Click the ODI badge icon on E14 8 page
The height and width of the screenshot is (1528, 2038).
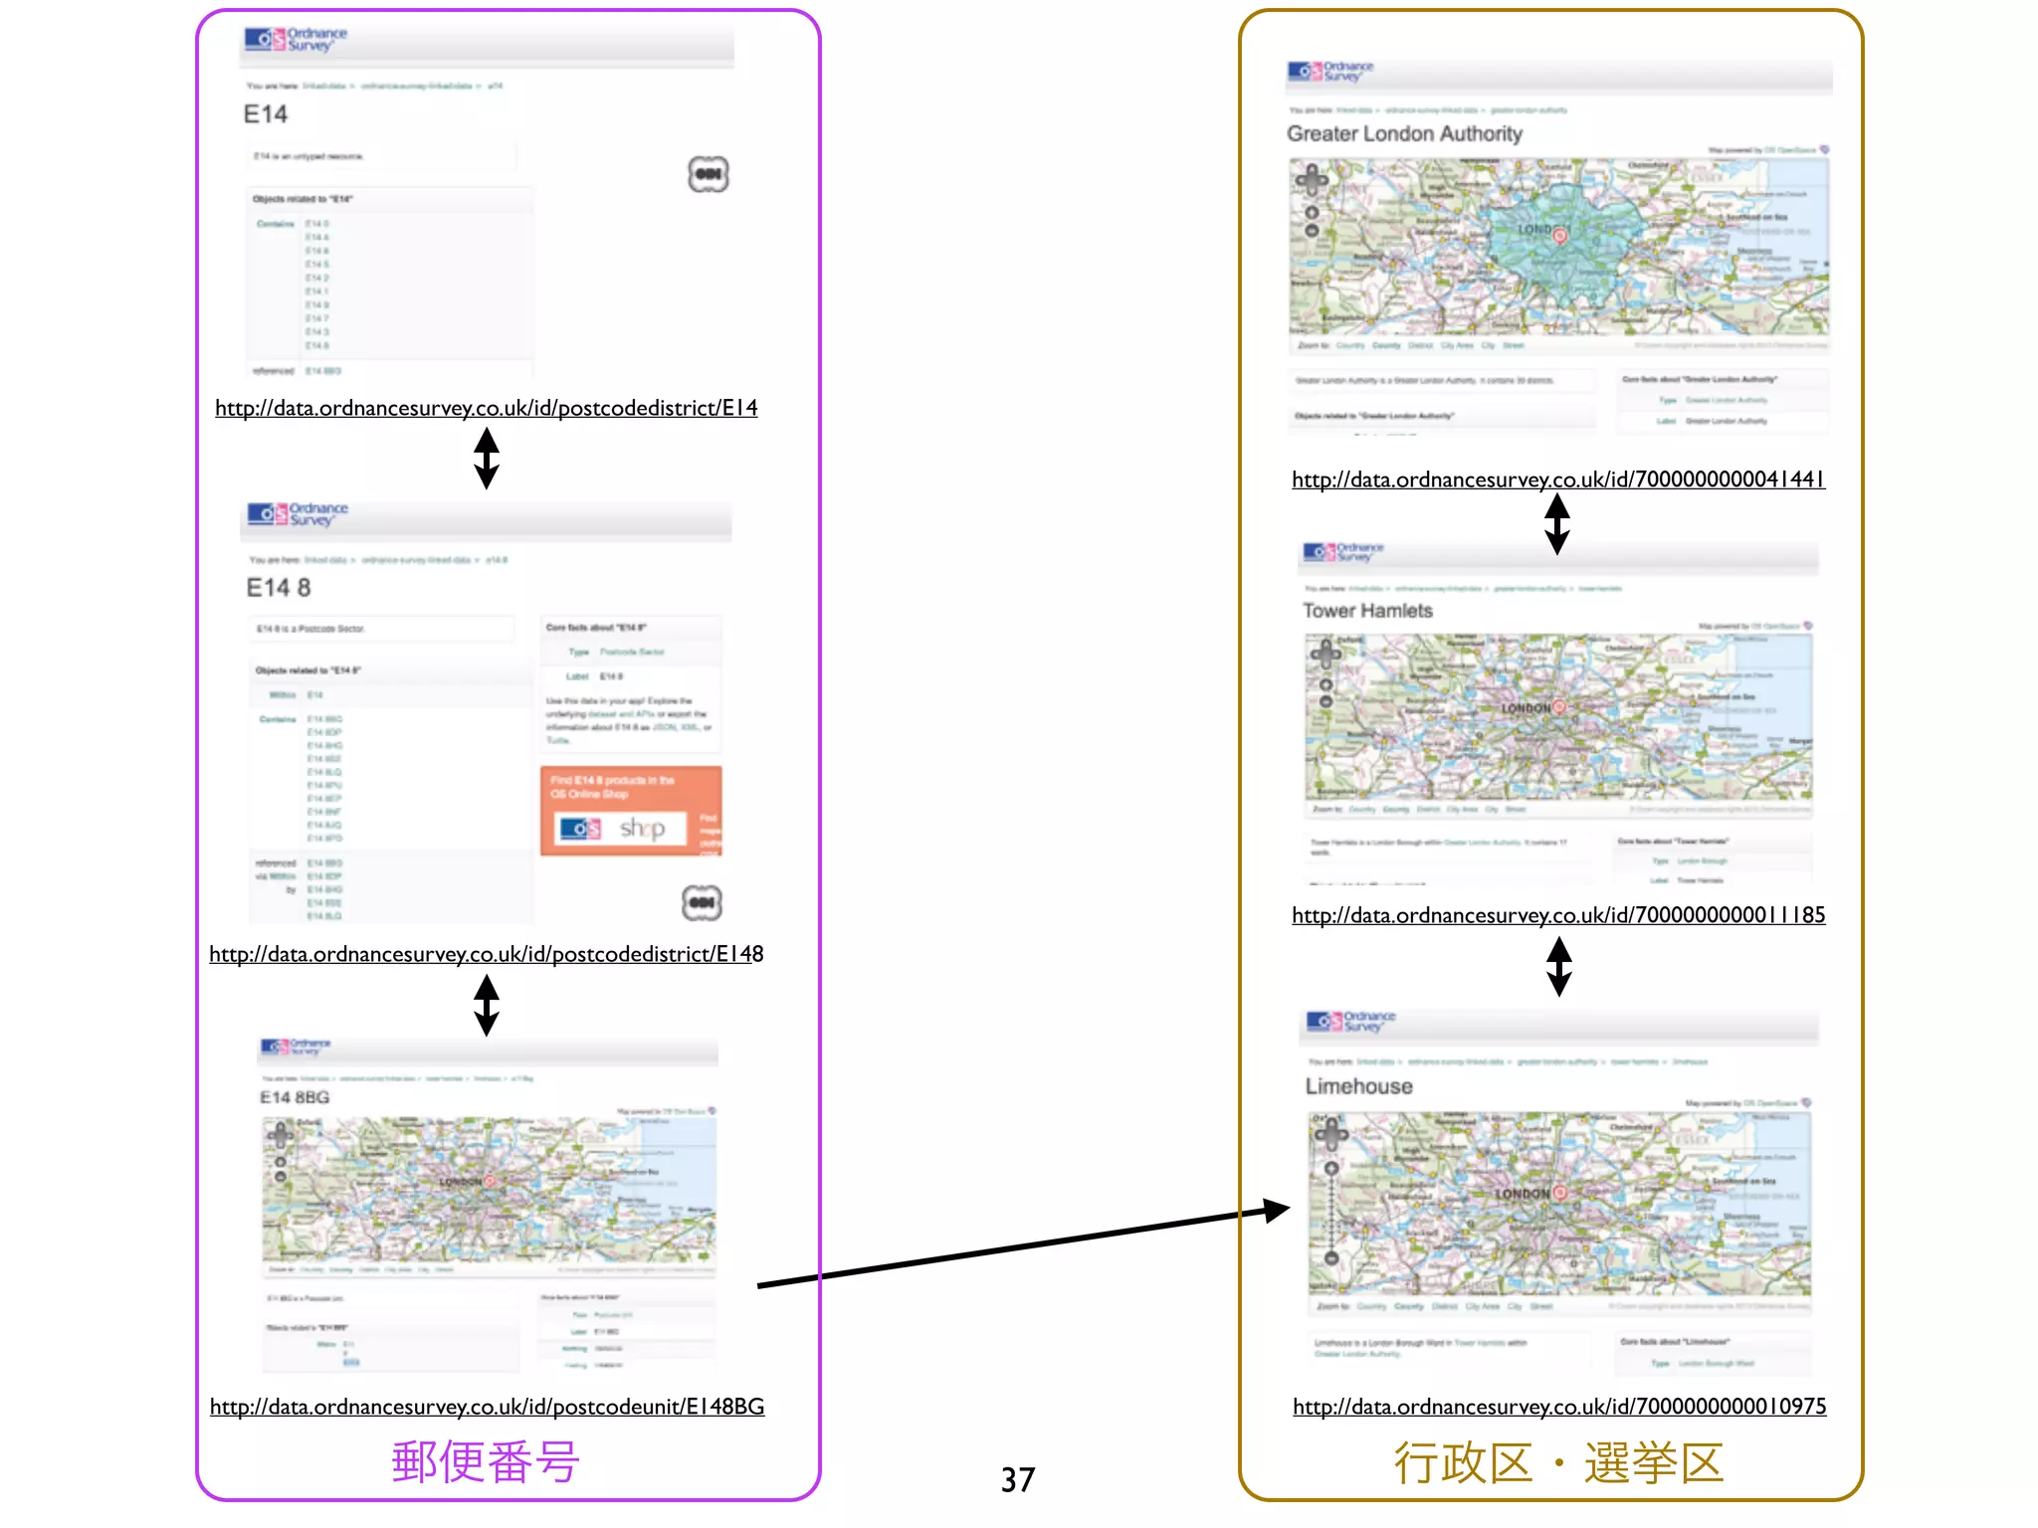tap(702, 902)
